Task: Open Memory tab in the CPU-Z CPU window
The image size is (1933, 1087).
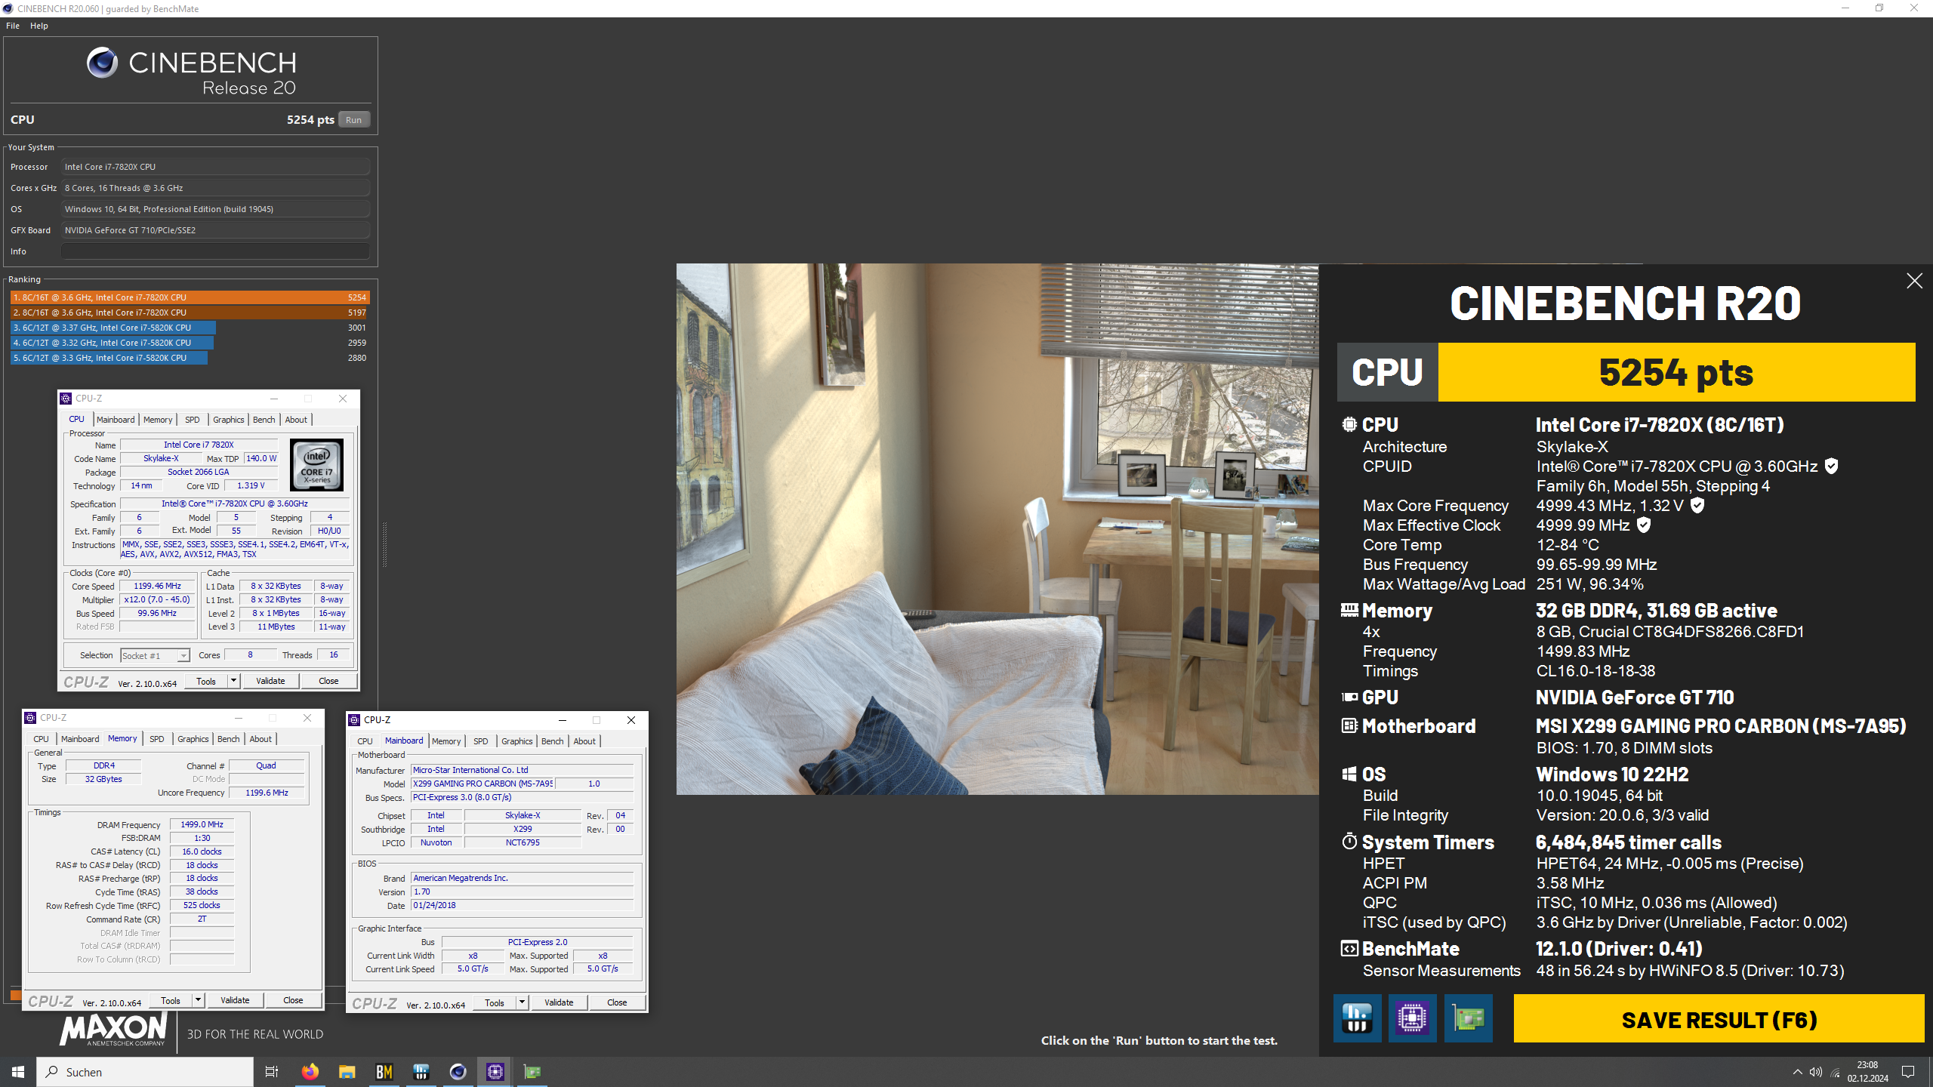Action: tap(158, 420)
